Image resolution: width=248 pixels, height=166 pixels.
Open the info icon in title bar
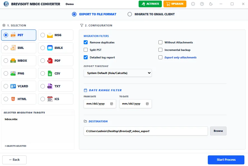pyautogui.click(x=193, y=4)
